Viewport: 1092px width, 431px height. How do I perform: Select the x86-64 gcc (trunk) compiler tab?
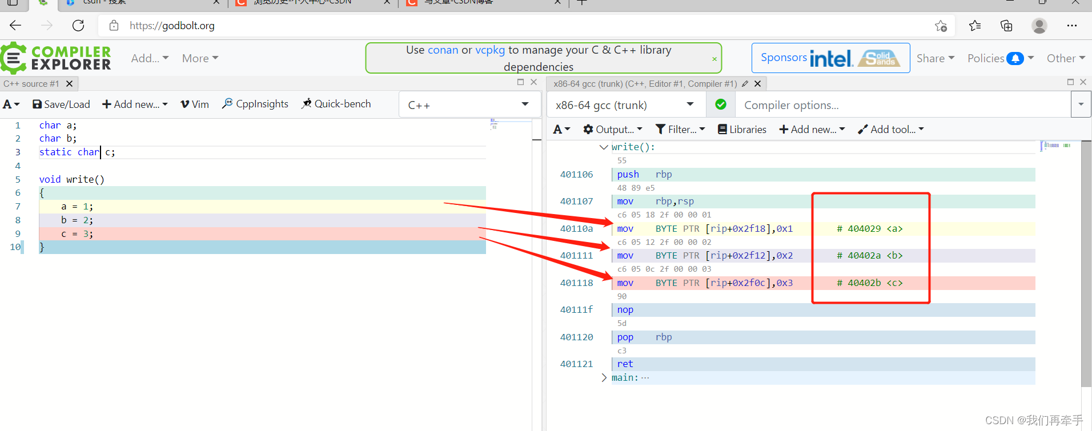(645, 83)
